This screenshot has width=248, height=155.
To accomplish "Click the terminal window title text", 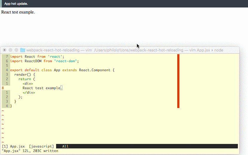I will pos(125,50).
